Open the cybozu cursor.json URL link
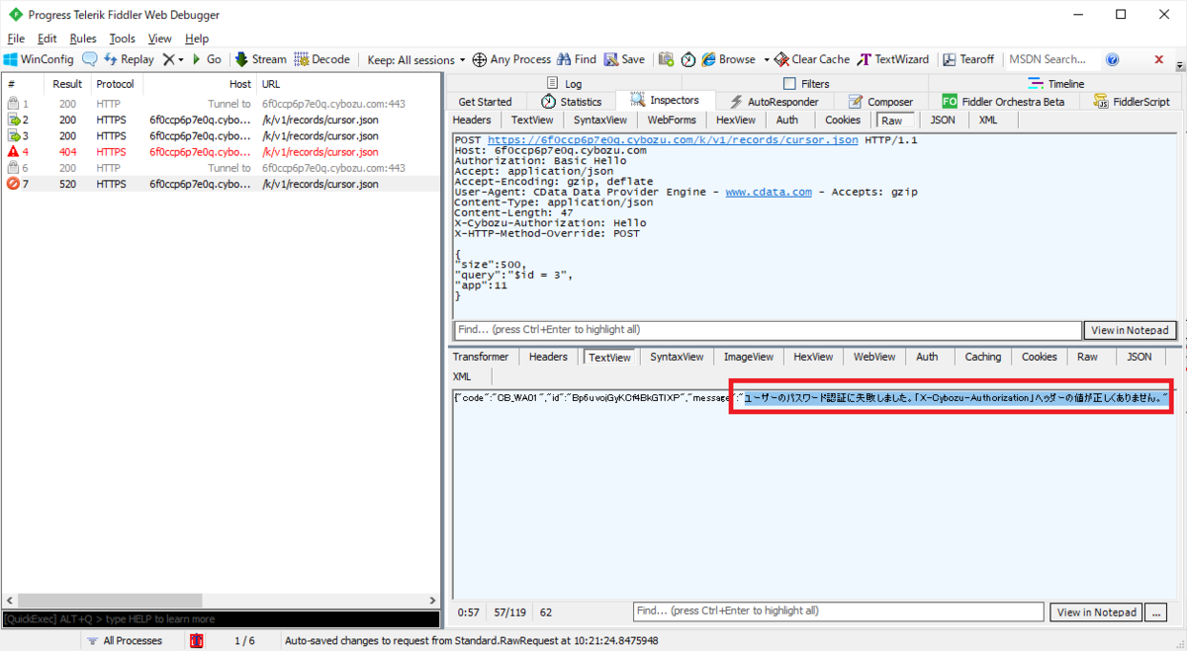This screenshot has width=1187, height=651. point(673,140)
